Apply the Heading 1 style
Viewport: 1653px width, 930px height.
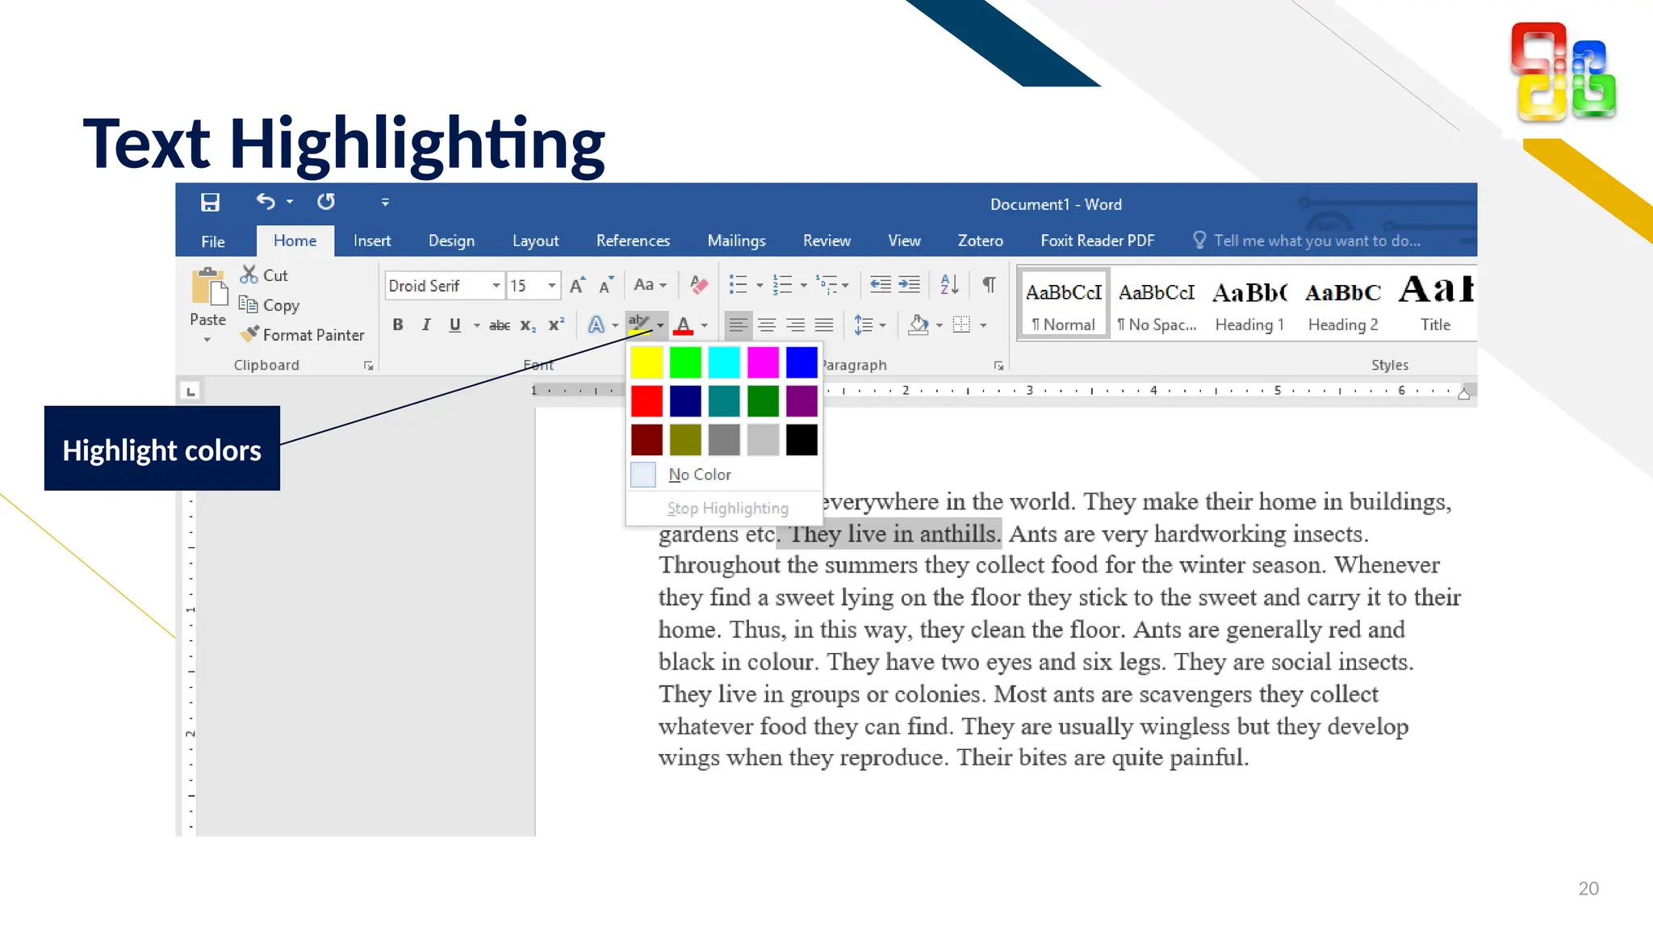pos(1249,305)
